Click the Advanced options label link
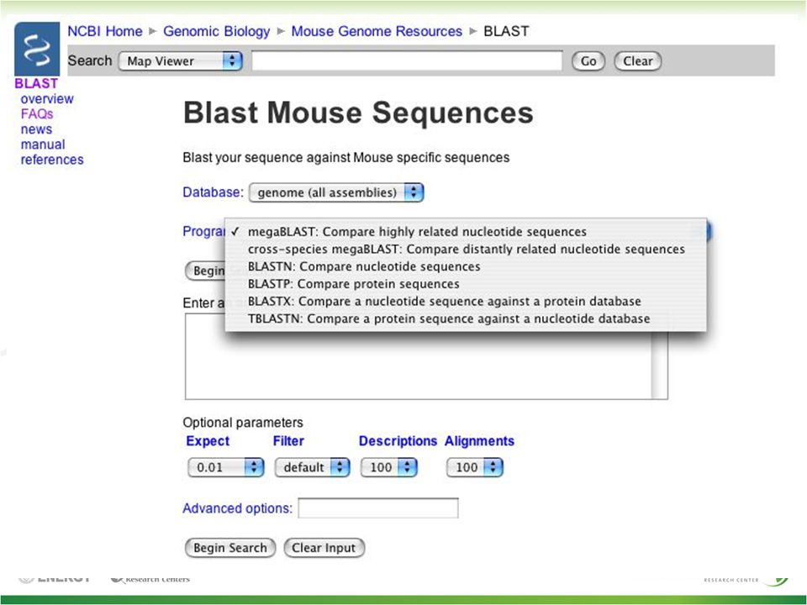Image resolution: width=807 pixels, height=605 pixels. point(237,508)
